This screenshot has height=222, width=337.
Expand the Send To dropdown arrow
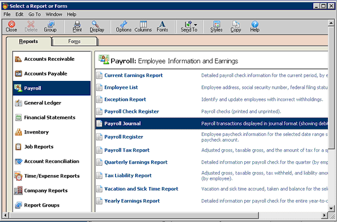point(195,25)
